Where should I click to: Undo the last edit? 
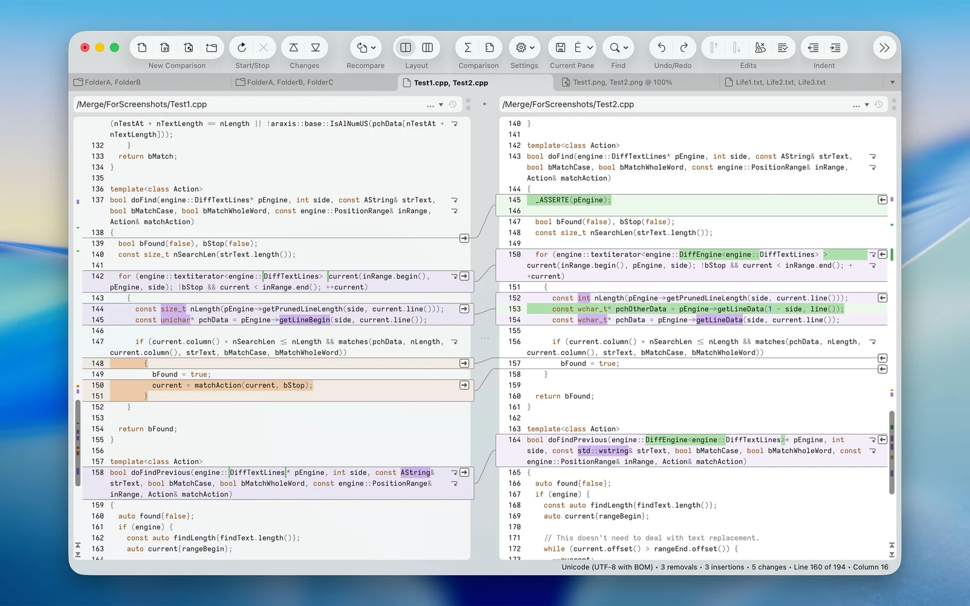coord(661,47)
